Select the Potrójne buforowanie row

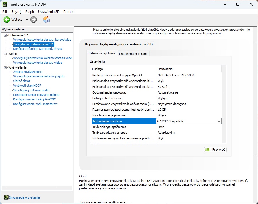pos(157,98)
